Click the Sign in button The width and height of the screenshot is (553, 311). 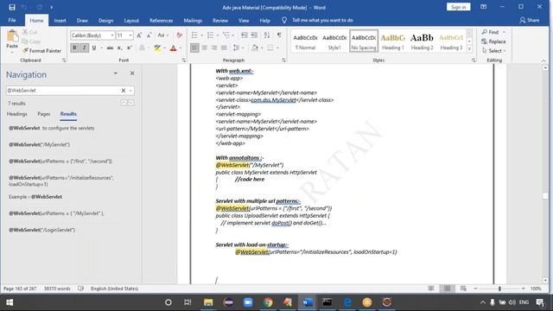tap(458, 7)
